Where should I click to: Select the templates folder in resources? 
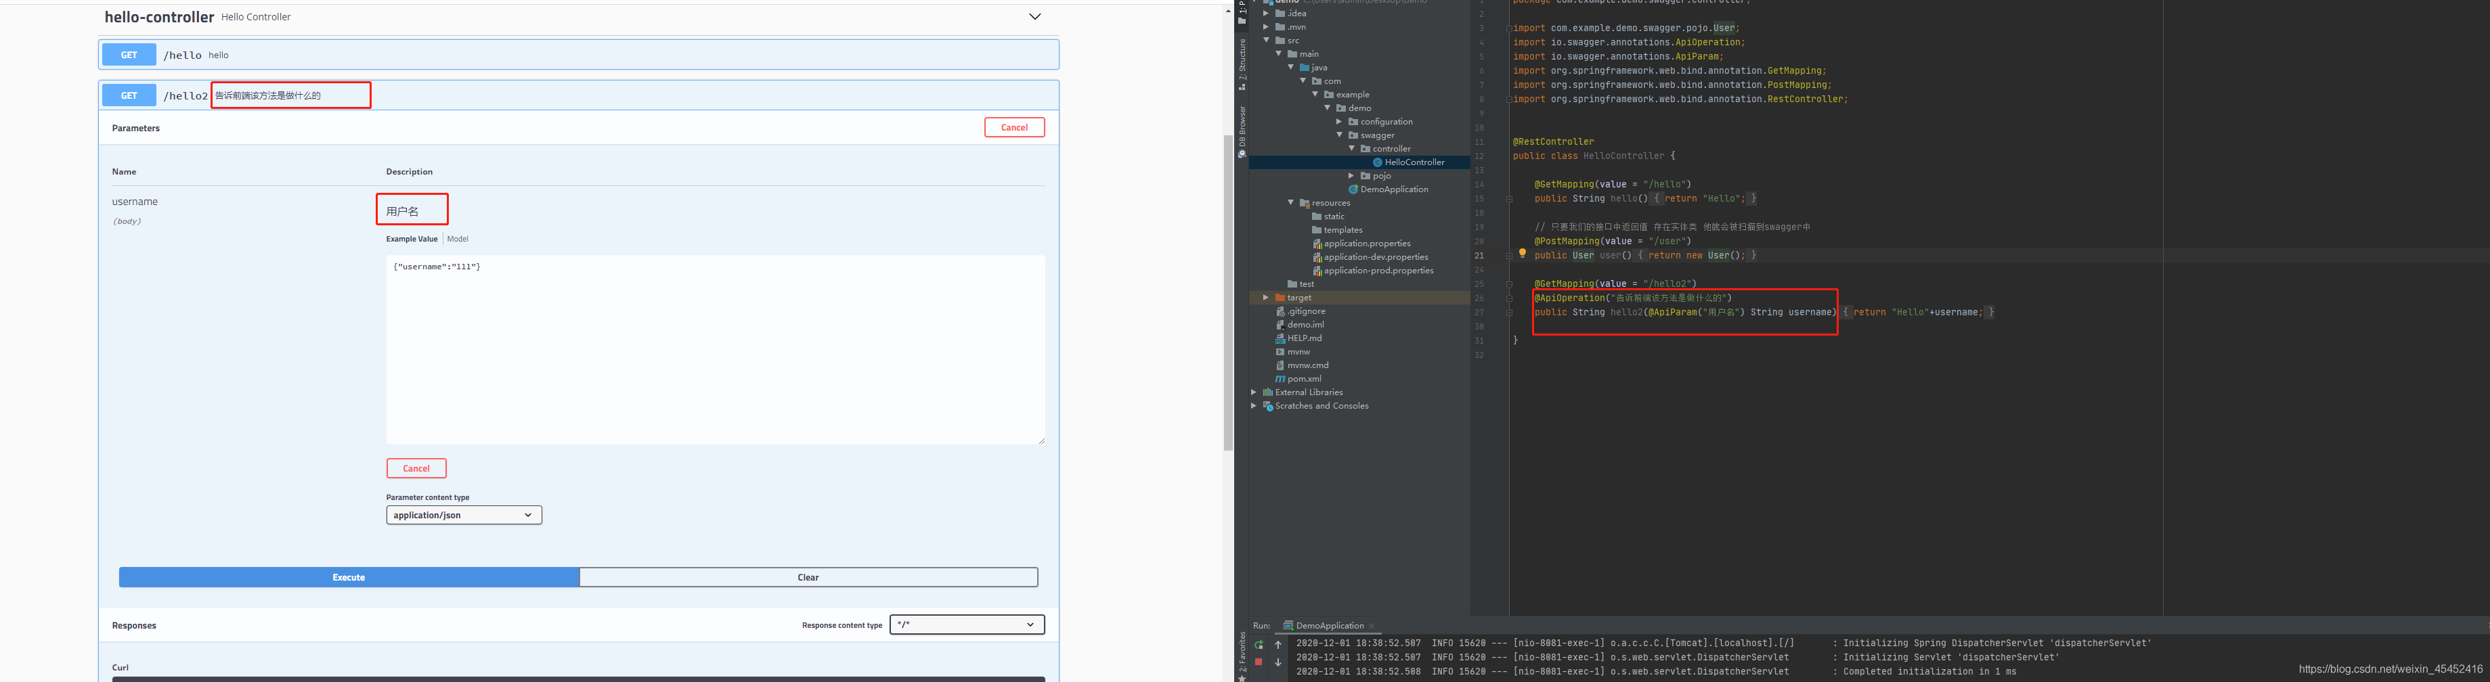pyautogui.click(x=1337, y=230)
